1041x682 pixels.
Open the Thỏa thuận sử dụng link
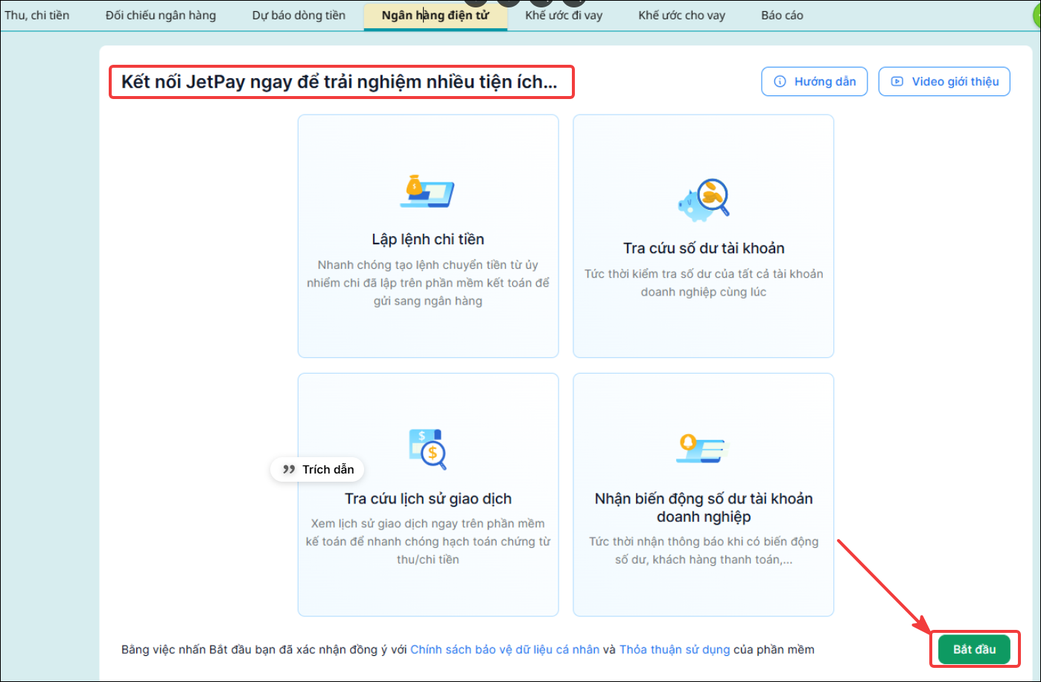tap(675, 650)
